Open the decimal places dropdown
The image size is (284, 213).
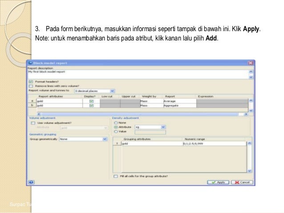112,91
